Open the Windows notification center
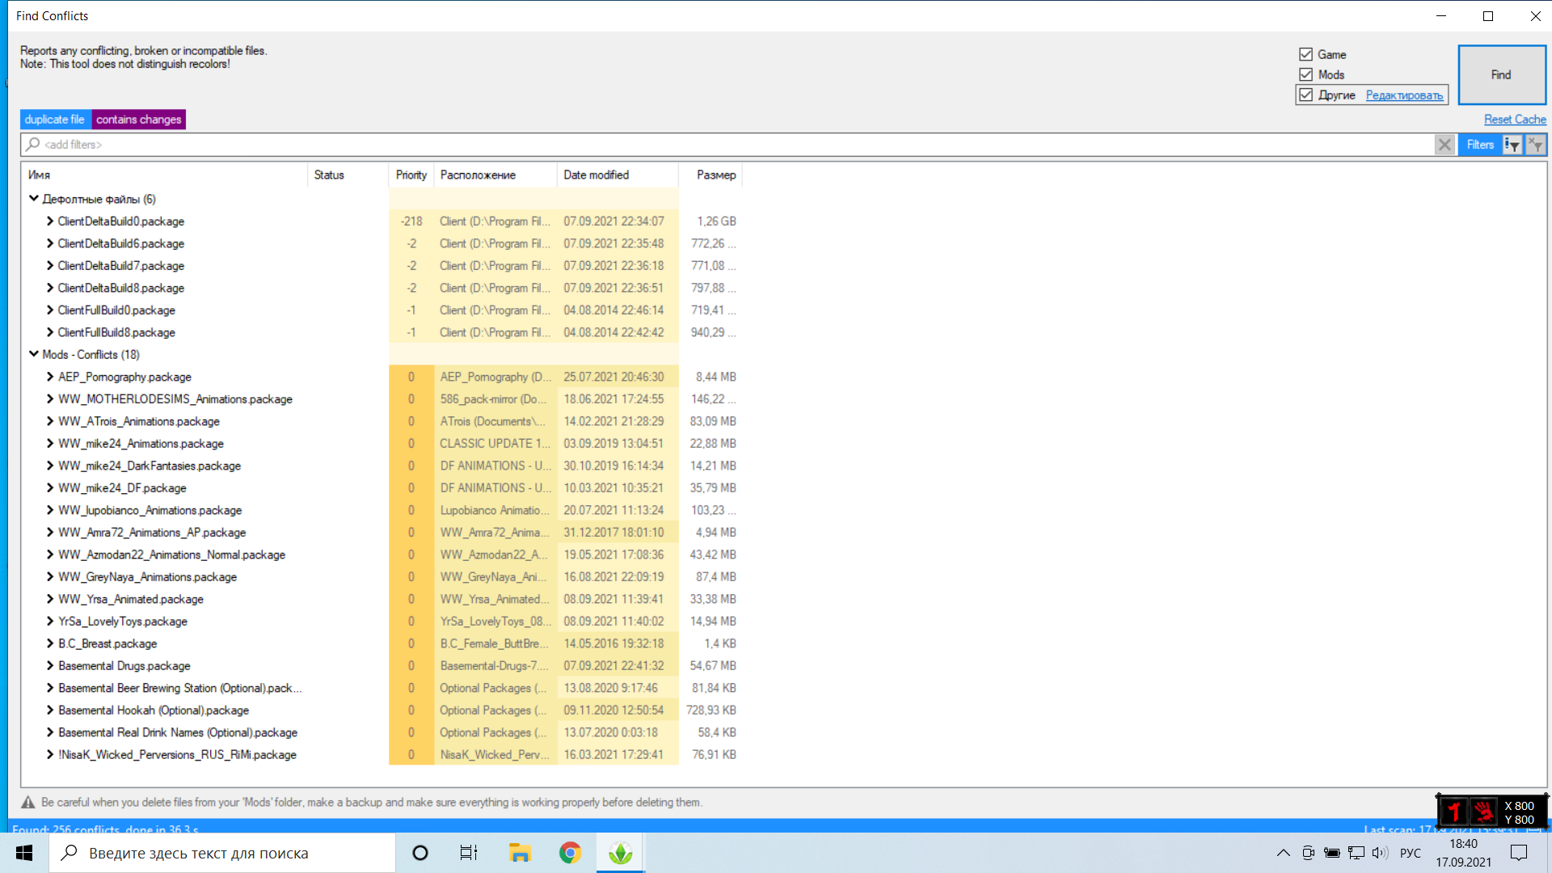 pos(1519,853)
